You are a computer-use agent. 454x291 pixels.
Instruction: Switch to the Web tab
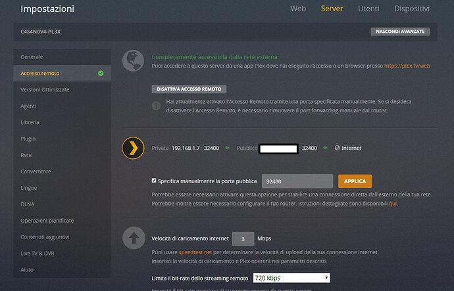click(x=298, y=9)
